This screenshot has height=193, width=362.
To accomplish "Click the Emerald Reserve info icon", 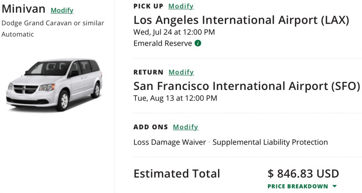I will tap(198, 43).
